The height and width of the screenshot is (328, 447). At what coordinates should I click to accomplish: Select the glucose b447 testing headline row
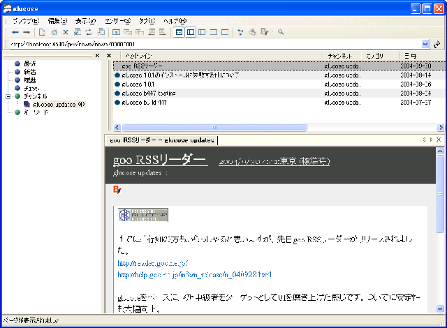pyautogui.click(x=279, y=94)
